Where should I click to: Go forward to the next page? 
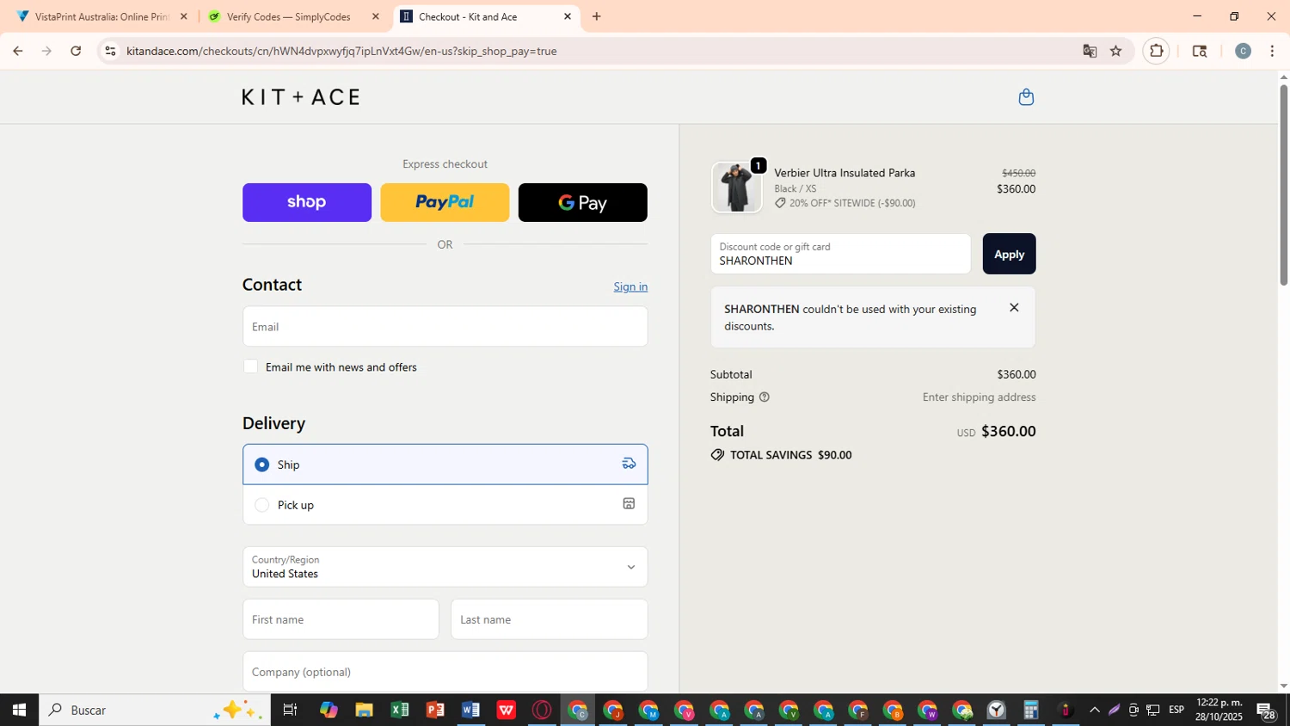pyautogui.click(x=46, y=51)
